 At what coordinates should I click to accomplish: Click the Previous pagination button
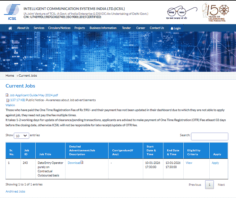tap(195, 185)
